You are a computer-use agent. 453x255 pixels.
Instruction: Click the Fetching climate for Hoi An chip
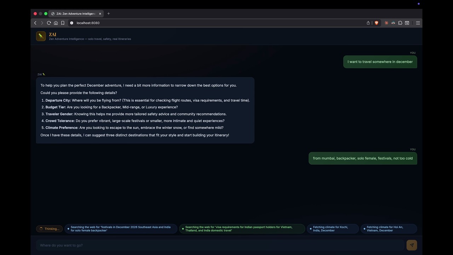[389, 229]
